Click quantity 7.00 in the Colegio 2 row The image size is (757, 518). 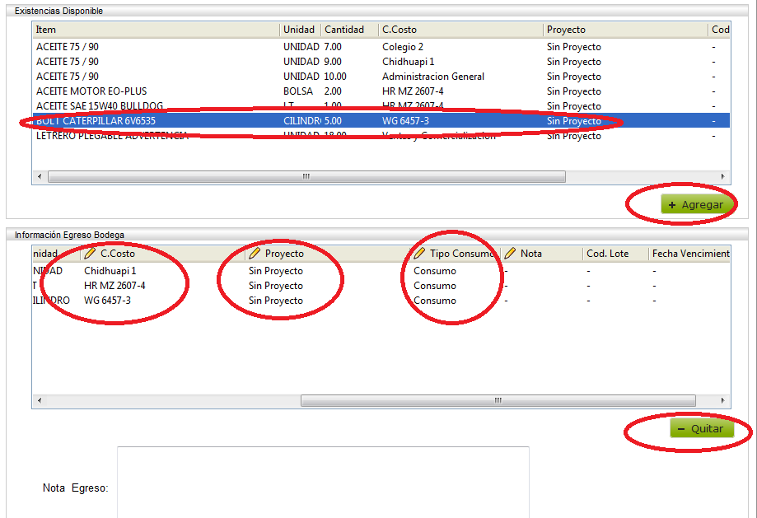point(333,47)
